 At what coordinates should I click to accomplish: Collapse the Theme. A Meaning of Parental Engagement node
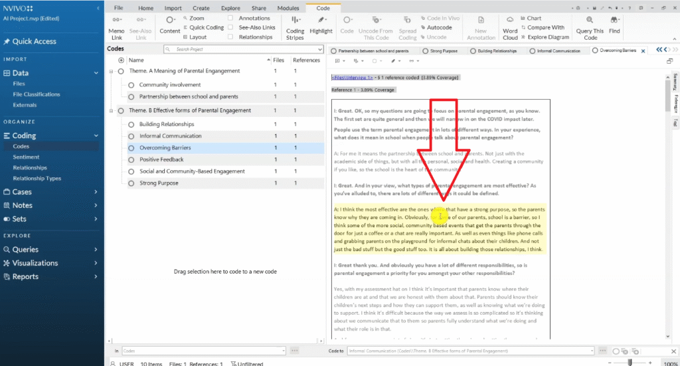pos(112,71)
